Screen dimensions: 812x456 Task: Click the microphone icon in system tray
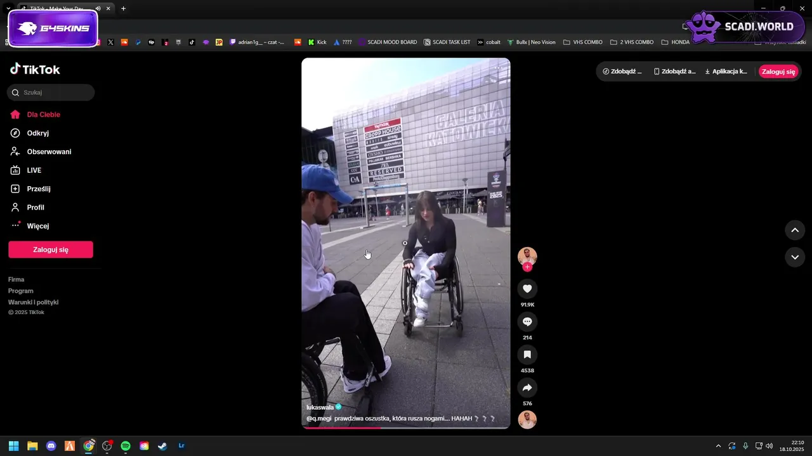click(x=745, y=446)
